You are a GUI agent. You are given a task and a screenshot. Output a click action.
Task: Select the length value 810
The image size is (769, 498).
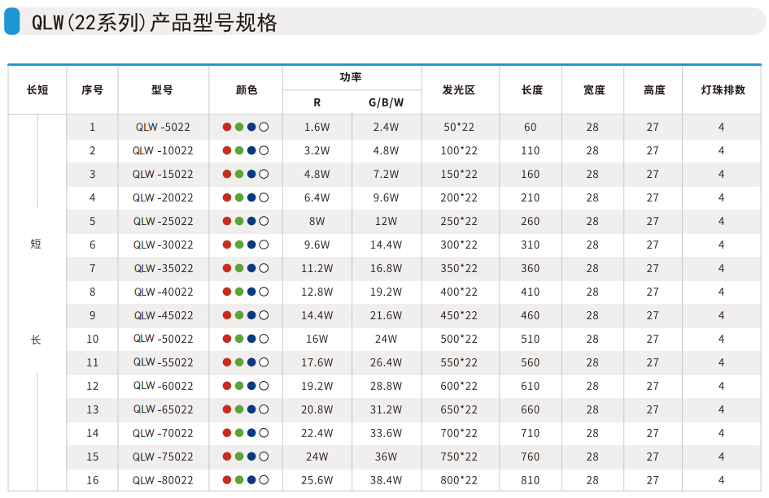pyautogui.click(x=531, y=481)
